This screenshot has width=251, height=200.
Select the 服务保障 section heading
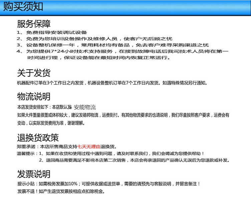pos(34,24)
